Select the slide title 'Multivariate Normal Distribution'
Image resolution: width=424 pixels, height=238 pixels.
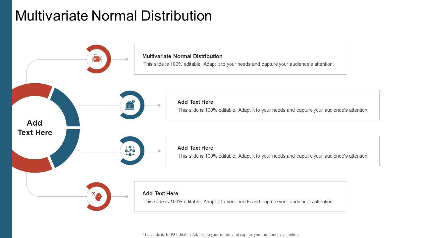pos(113,16)
